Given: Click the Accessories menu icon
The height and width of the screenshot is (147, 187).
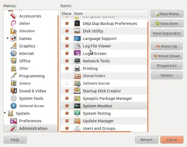Looking at the screenshot, I should (14, 16).
